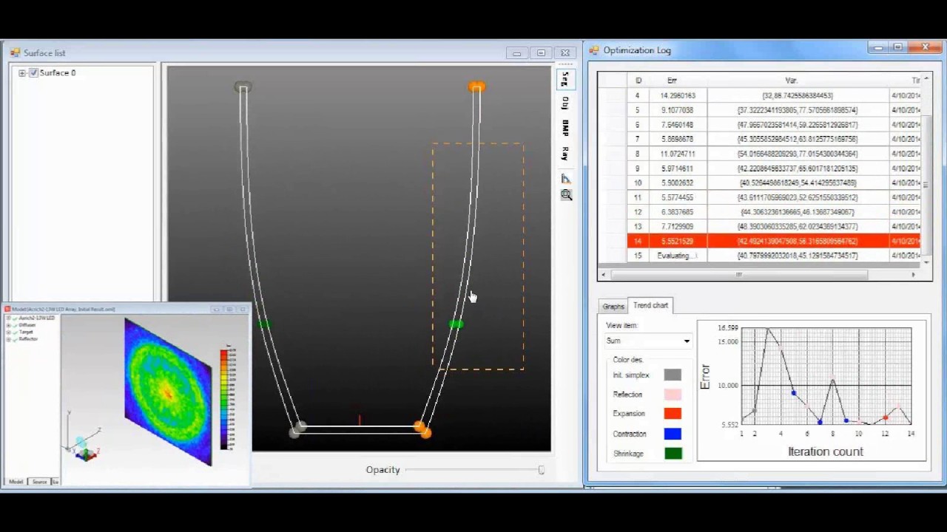Viewport: 947px width, 532px height.
Task: Select the BMP mode in vertical toolbar
Action: 566,129
